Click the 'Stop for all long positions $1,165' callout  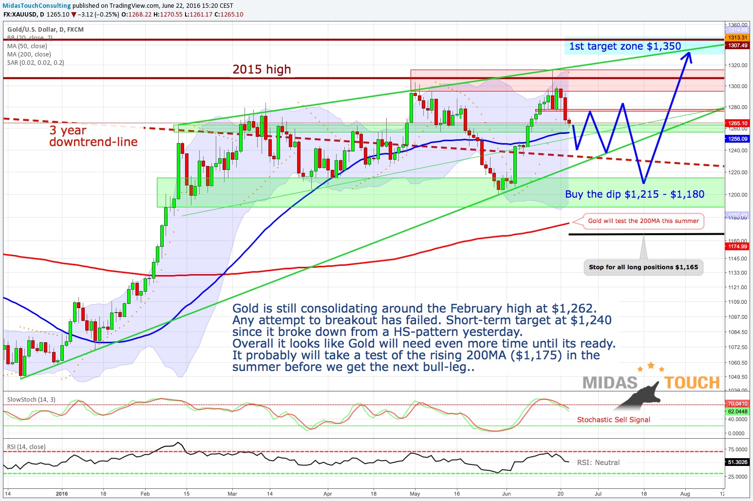tap(643, 267)
